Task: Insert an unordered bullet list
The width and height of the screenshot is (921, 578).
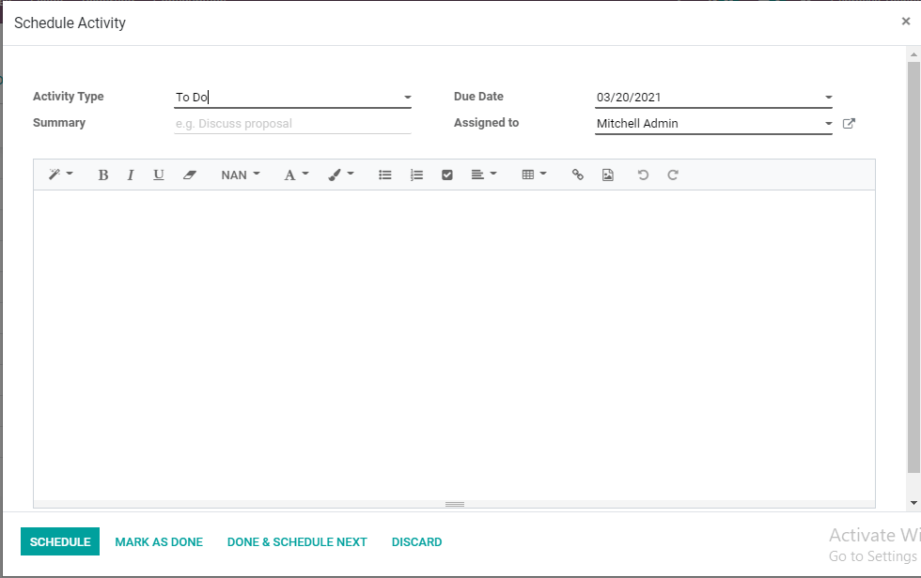Action: click(x=384, y=175)
